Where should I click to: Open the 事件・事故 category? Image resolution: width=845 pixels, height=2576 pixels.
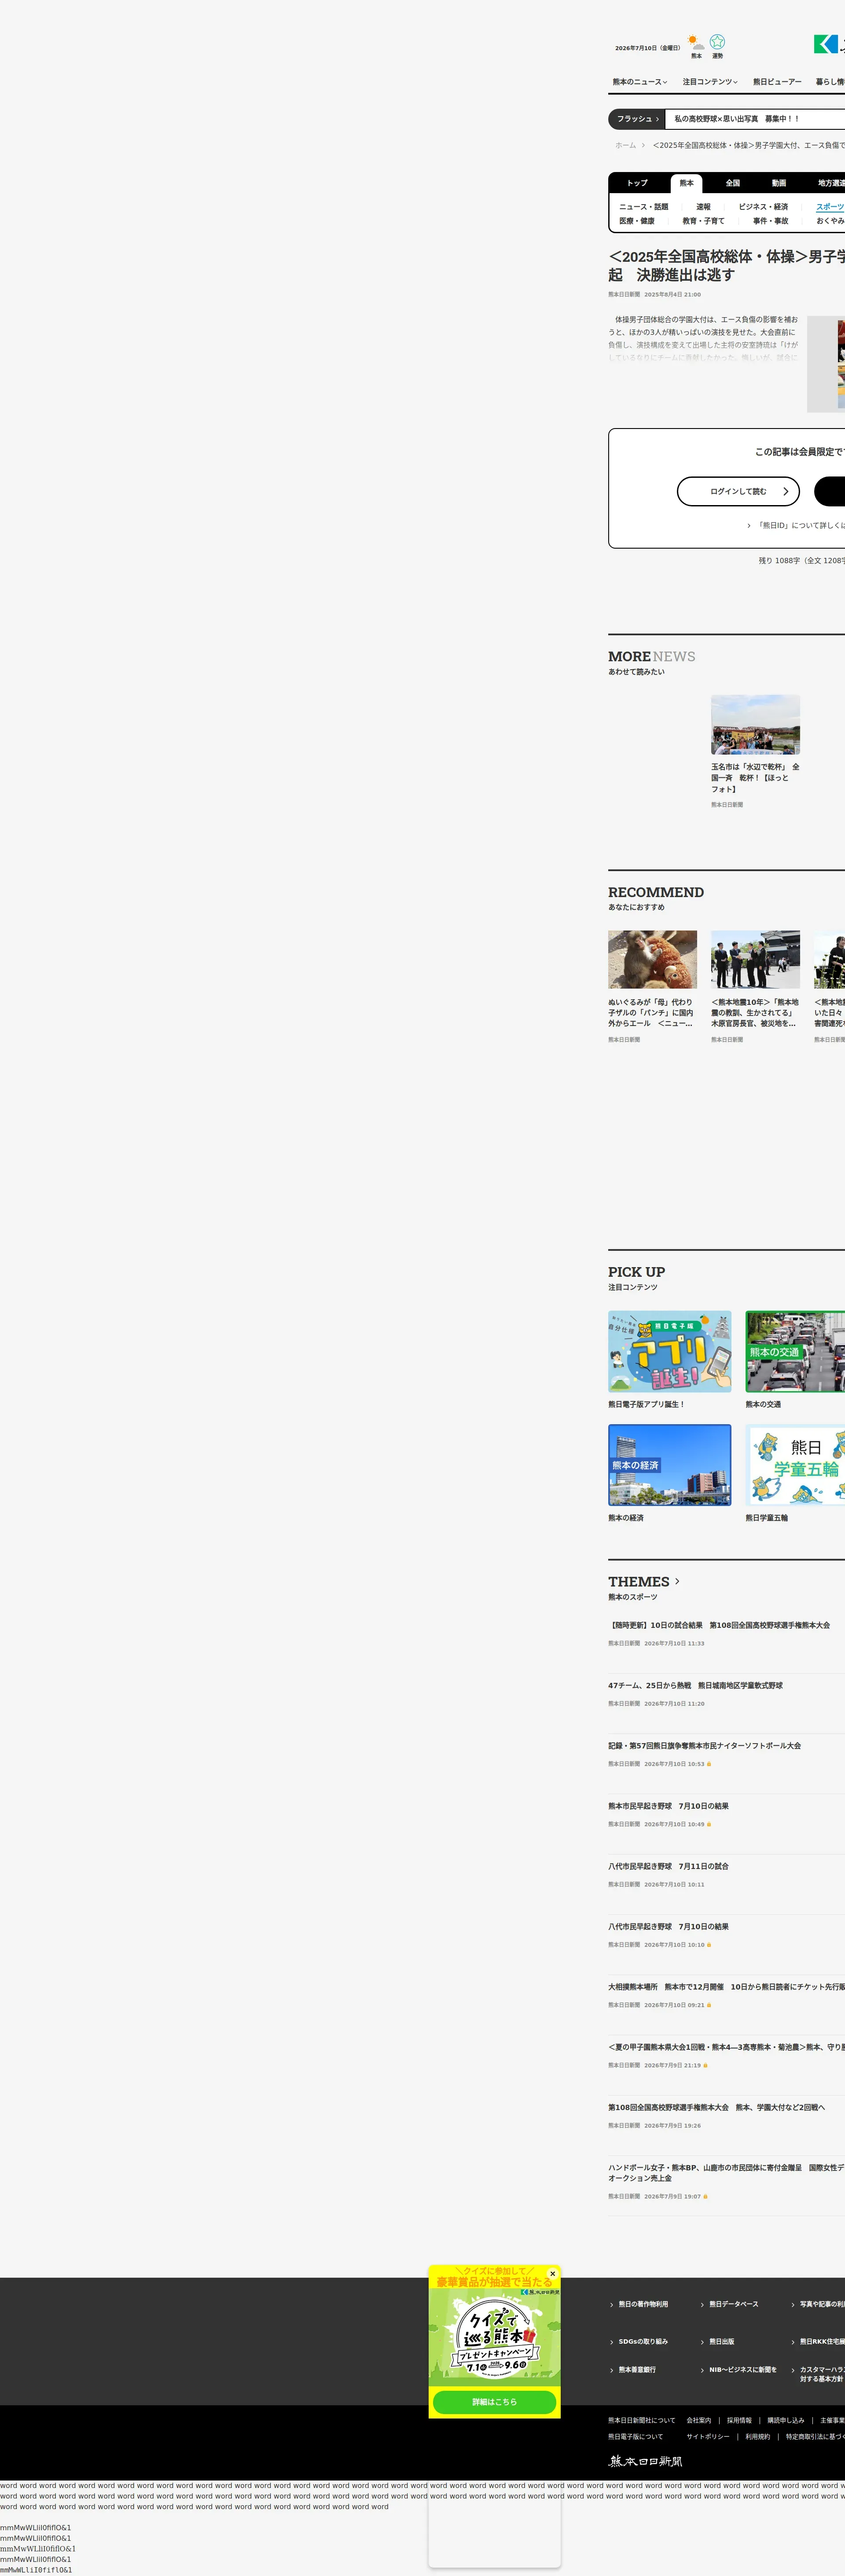(771, 221)
